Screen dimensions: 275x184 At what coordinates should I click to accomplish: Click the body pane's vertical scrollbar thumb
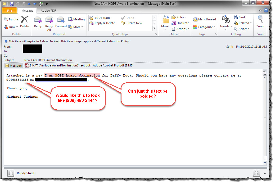coord(265,118)
